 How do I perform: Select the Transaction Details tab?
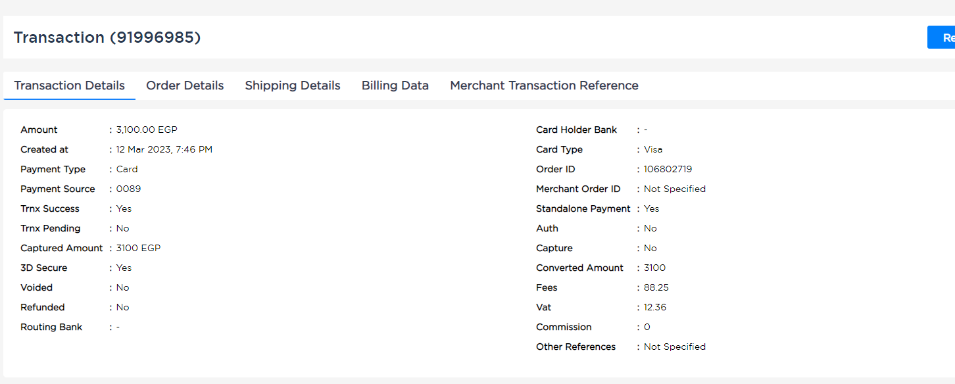pyautogui.click(x=69, y=85)
